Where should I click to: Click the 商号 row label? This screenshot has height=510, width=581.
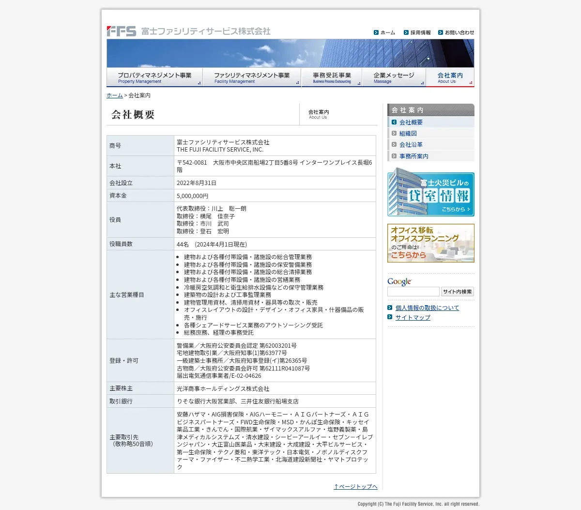pyautogui.click(x=115, y=146)
